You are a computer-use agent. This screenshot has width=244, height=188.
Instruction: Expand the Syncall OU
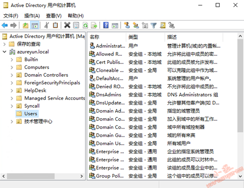(12, 106)
